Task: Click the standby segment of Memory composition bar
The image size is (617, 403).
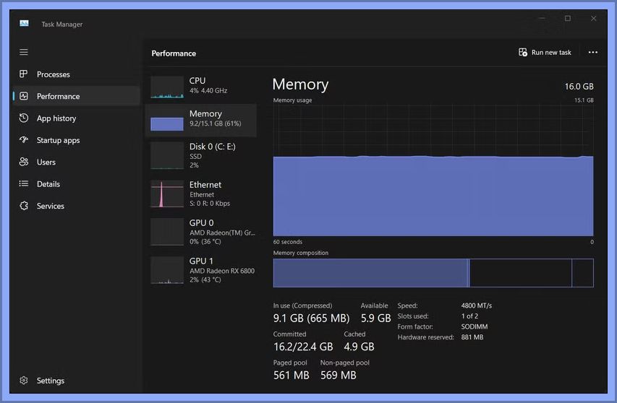Action: pyautogui.click(x=520, y=273)
